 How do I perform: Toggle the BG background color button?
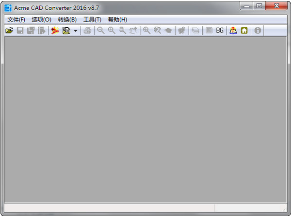220,31
